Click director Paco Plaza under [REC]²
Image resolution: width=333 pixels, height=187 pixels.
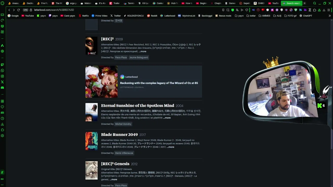pyautogui.click(x=121, y=57)
